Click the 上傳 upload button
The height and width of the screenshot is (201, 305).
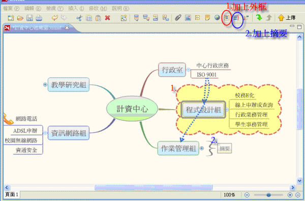tap(286, 18)
